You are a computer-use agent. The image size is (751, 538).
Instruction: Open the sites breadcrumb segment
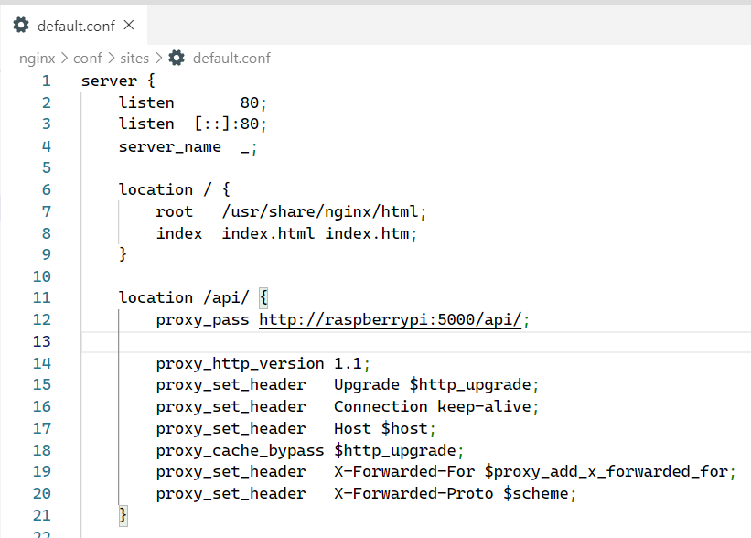(x=134, y=58)
